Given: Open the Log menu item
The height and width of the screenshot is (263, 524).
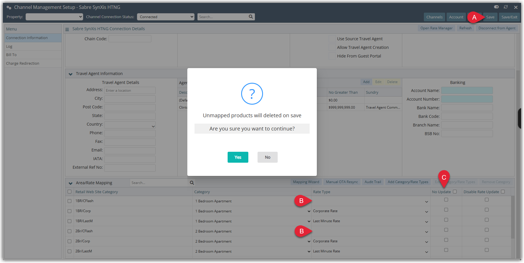Looking at the screenshot, I should [33, 46].
